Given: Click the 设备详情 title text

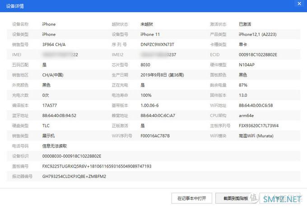Looking at the screenshot, I should point(15,6).
